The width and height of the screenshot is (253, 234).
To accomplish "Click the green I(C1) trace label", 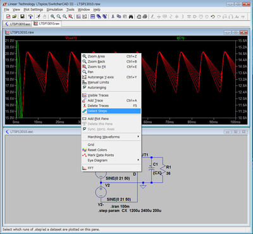I will [x=180, y=38].
